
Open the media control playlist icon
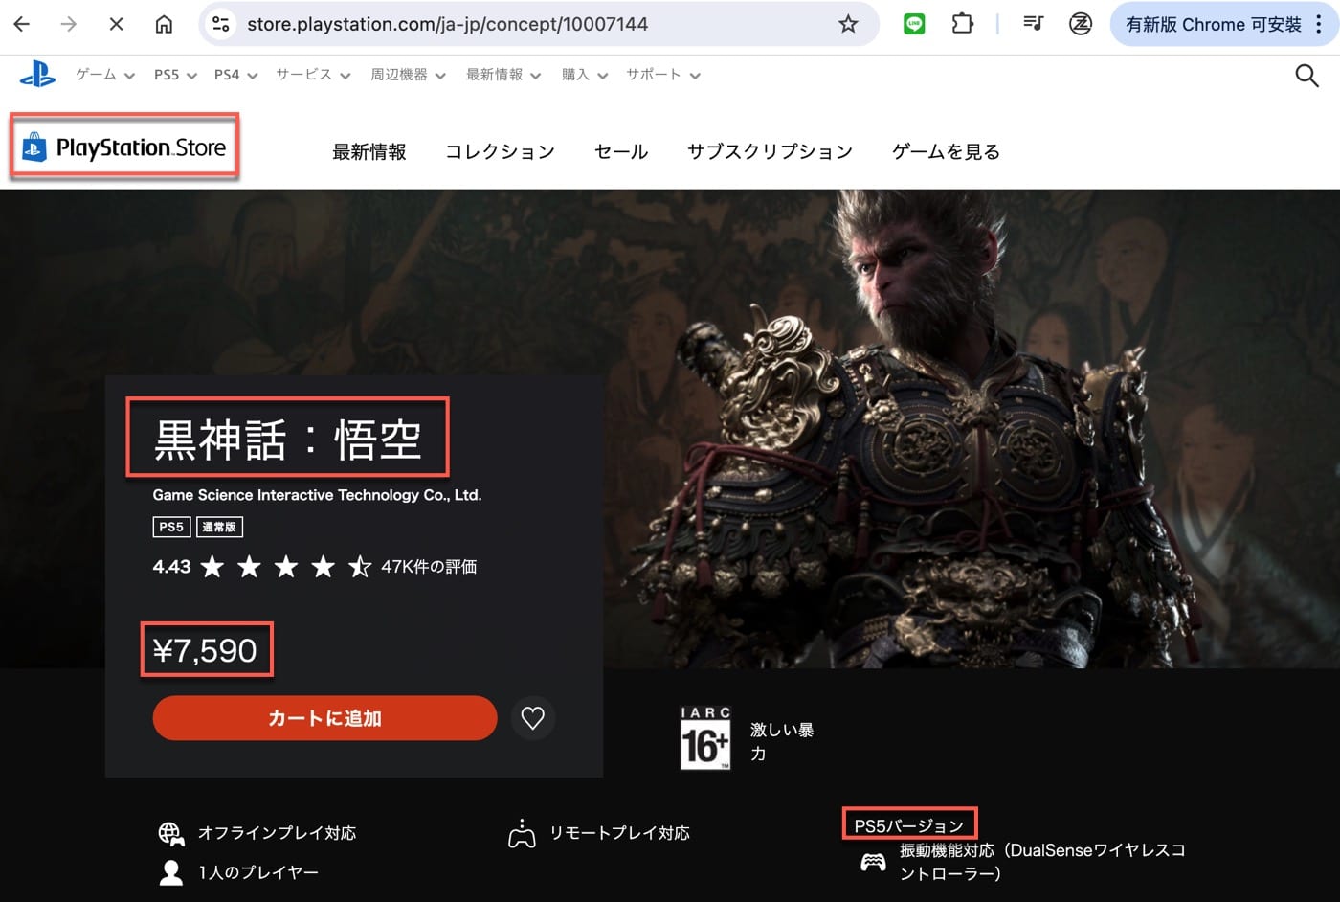point(1033,24)
